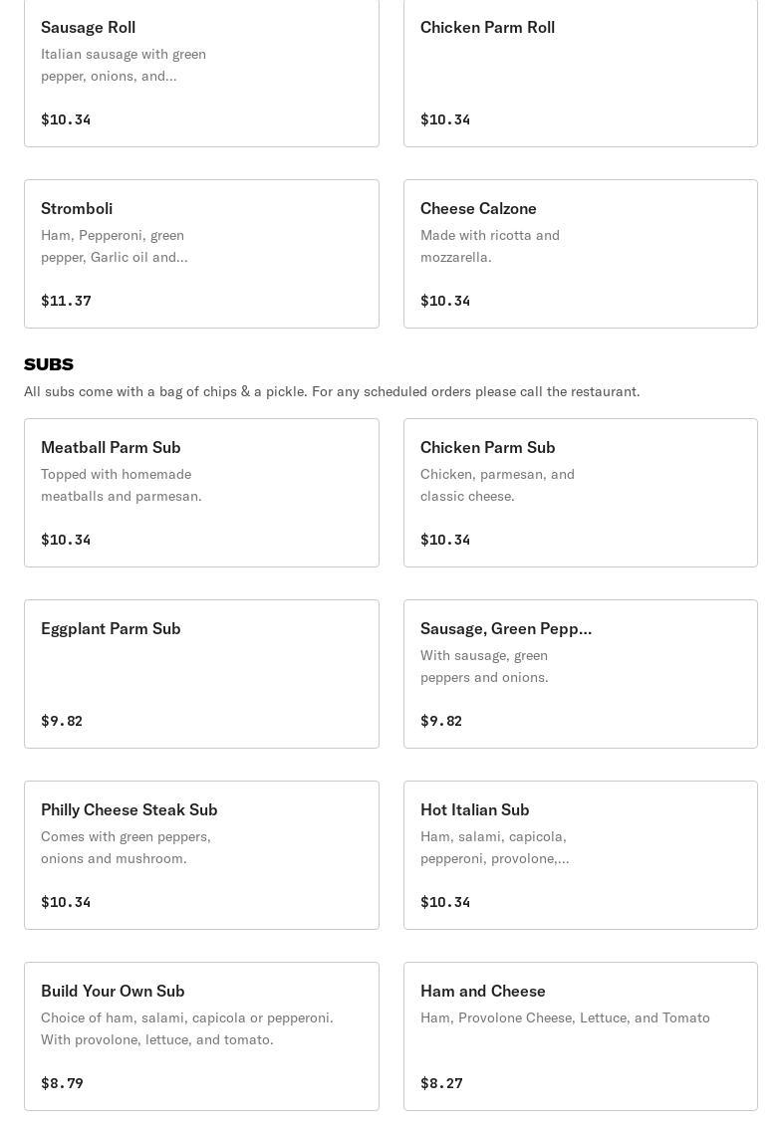Screen dimensions: 782x1127
Task: Open the Stromboli item card
Action: point(201,254)
